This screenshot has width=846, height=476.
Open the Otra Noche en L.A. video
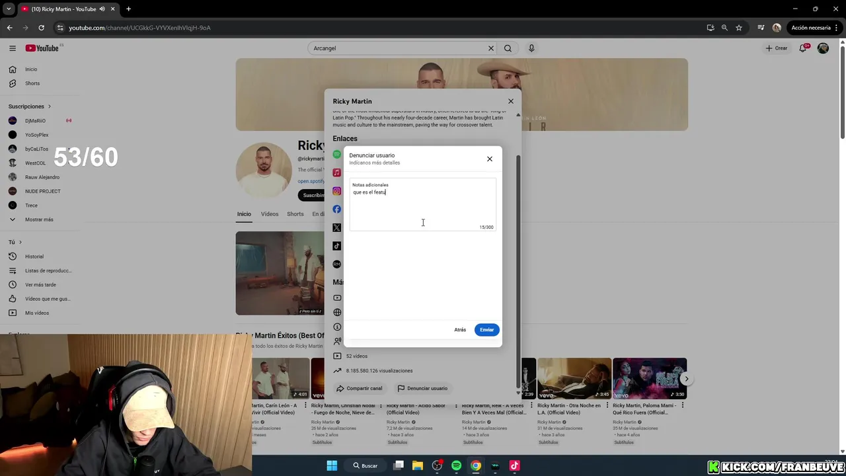coord(574,379)
